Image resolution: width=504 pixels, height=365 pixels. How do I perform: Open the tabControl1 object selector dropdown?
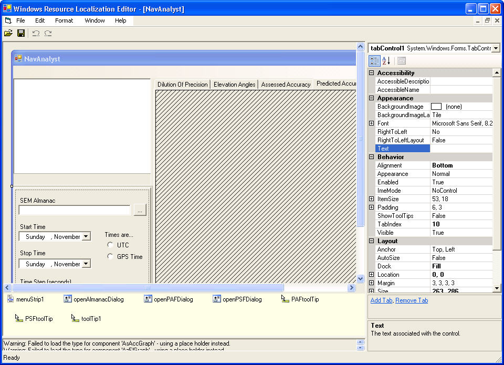pyautogui.click(x=496, y=48)
